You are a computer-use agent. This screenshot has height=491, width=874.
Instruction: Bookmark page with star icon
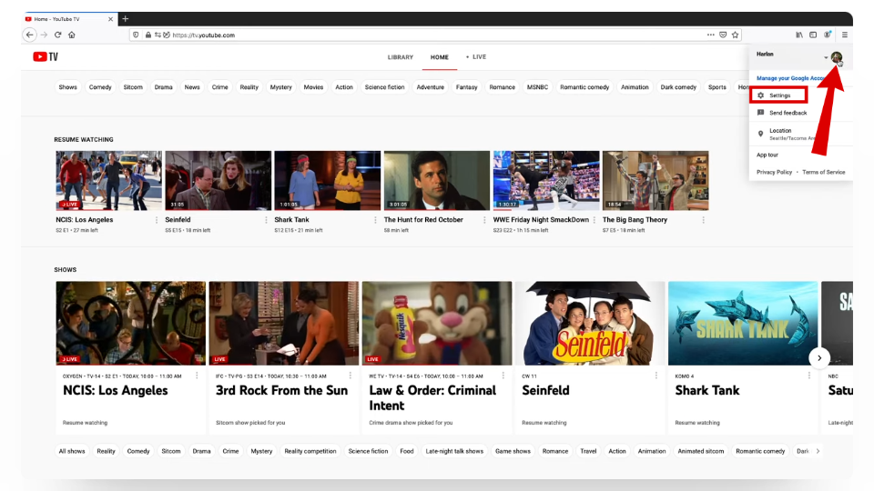(x=736, y=35)
